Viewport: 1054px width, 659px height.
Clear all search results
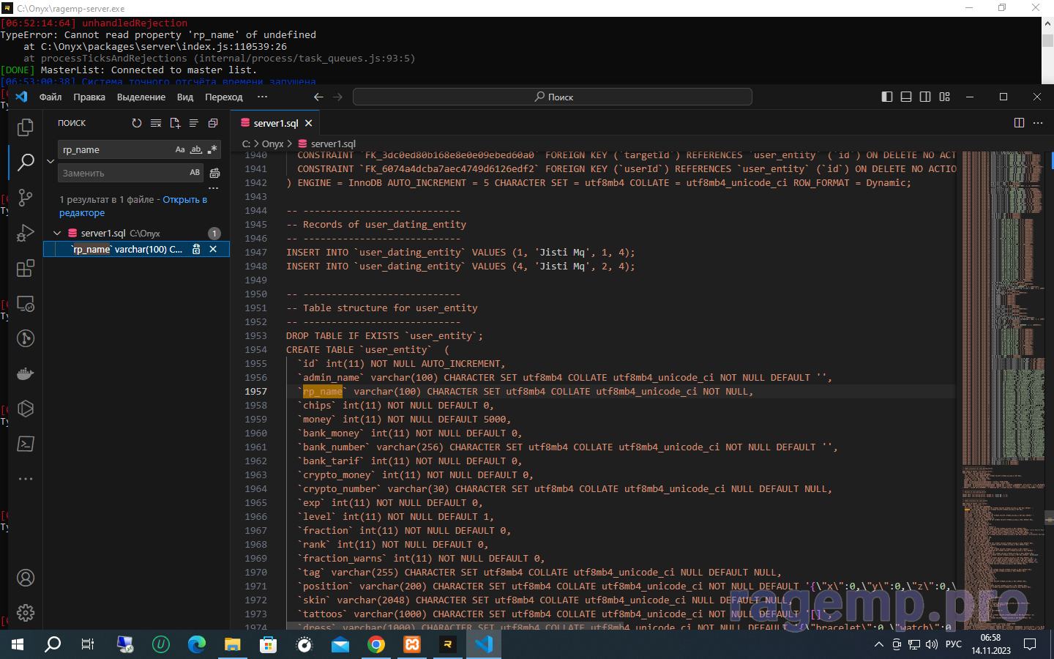[156, 123]
